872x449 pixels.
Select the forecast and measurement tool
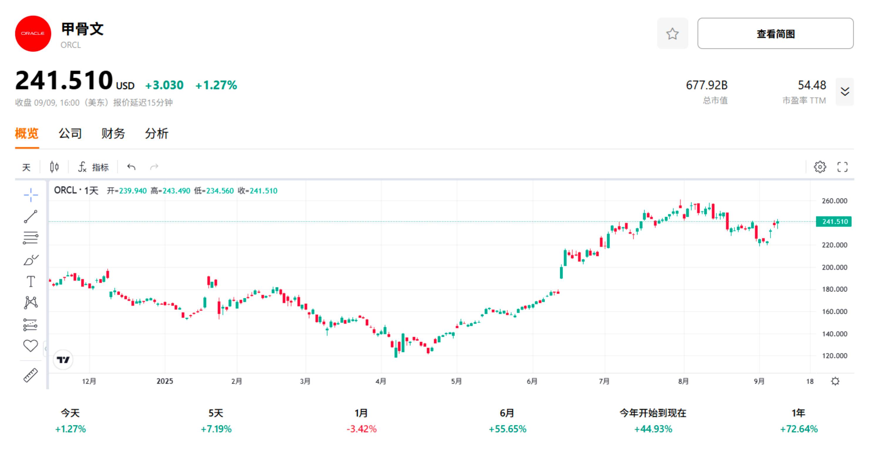pos(31,325)
